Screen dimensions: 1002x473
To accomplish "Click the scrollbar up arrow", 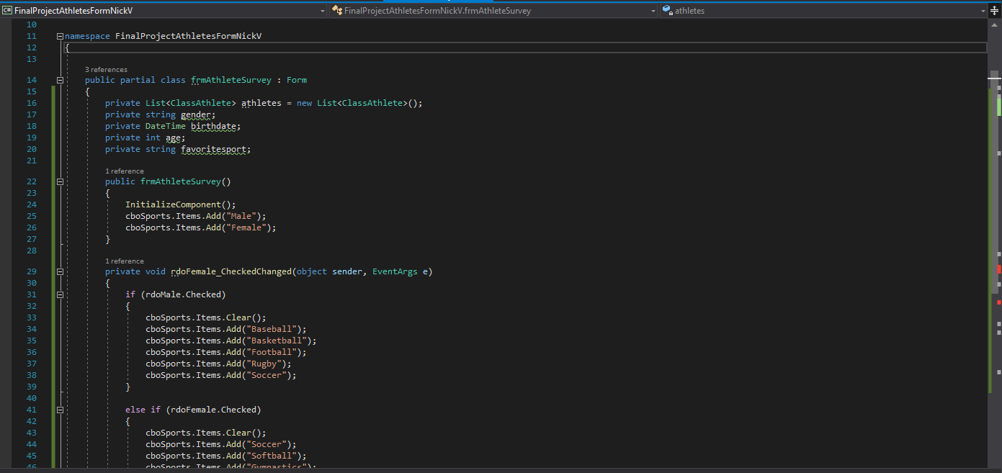I will click(995, 24).
